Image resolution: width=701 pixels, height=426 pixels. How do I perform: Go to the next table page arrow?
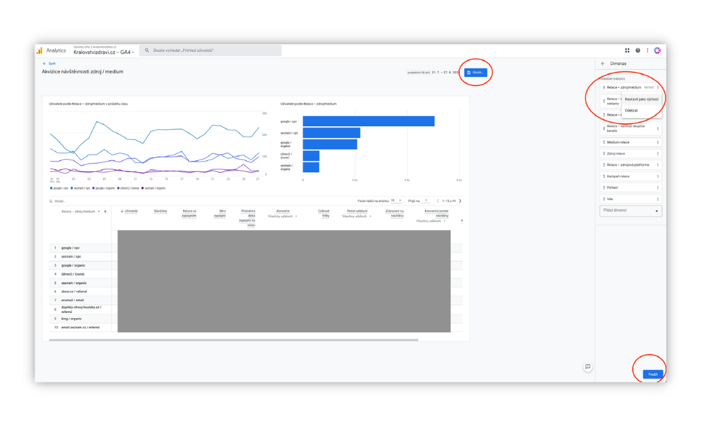pyautogui.click(x=460, y=201)
